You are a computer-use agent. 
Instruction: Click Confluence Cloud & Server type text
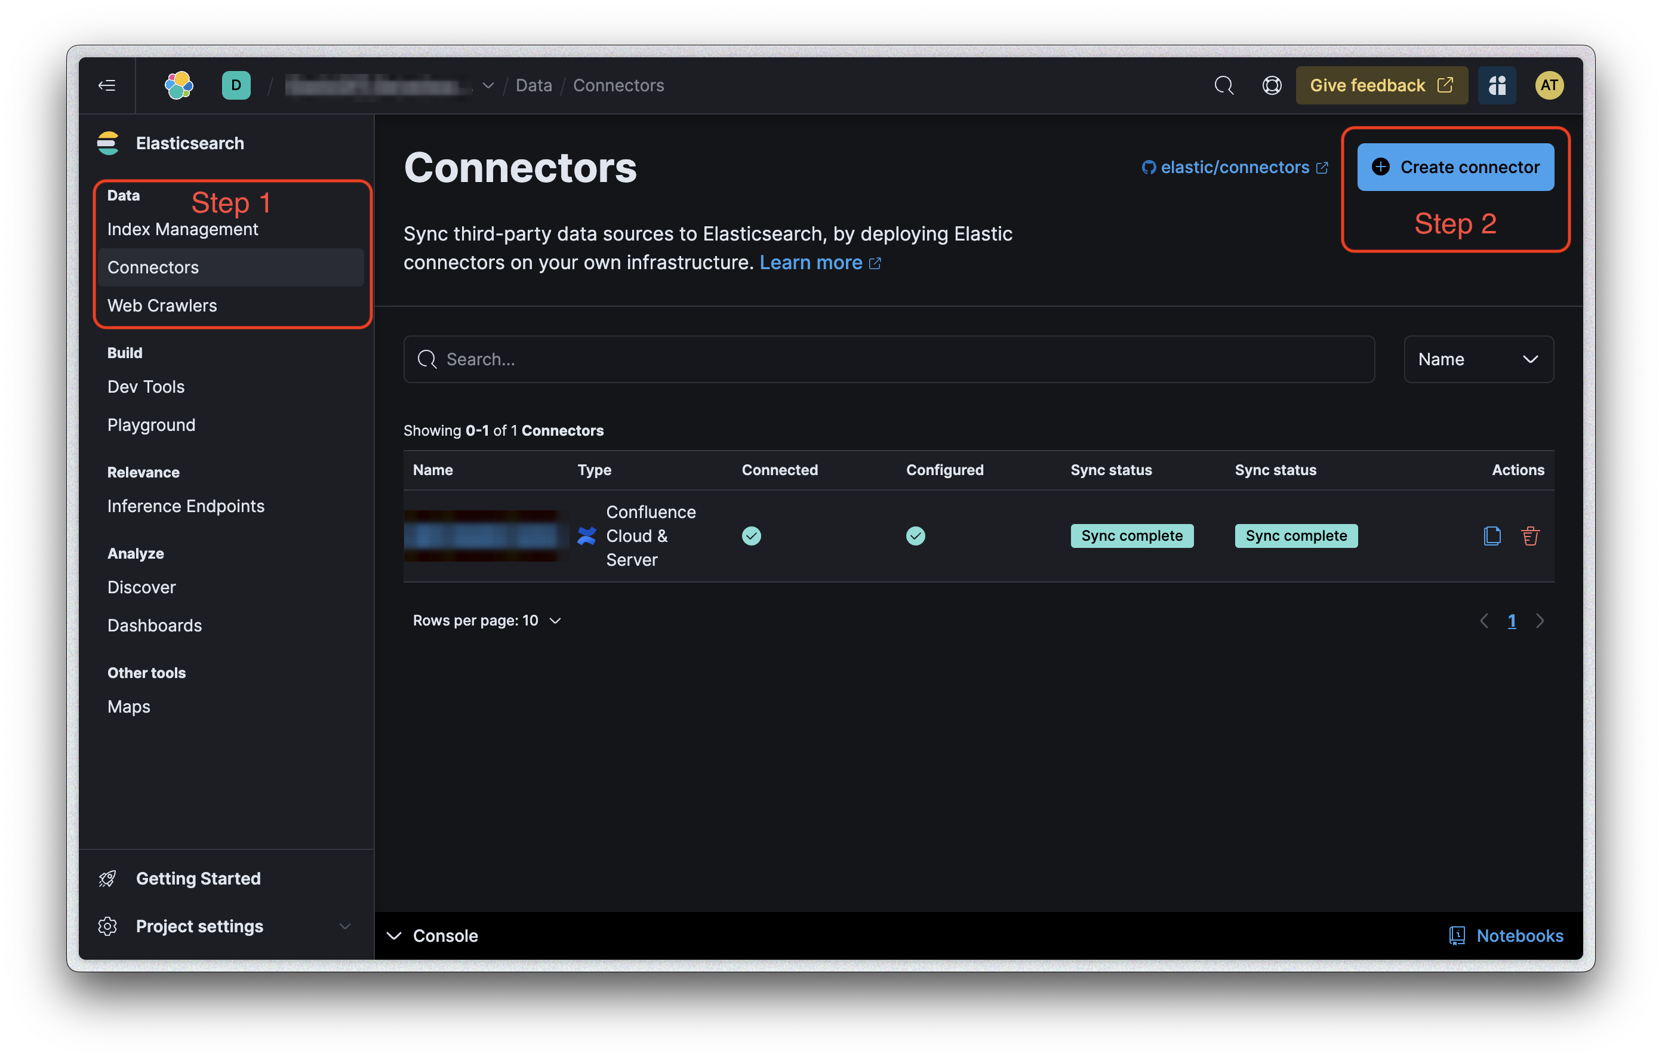point(651,536)
